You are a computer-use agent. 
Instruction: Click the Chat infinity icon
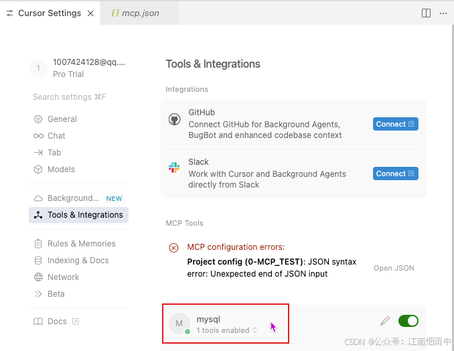[38, 136]
